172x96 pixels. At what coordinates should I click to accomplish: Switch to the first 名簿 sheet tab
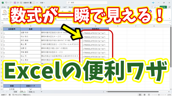pyautogui.click(x=15, y=92)
